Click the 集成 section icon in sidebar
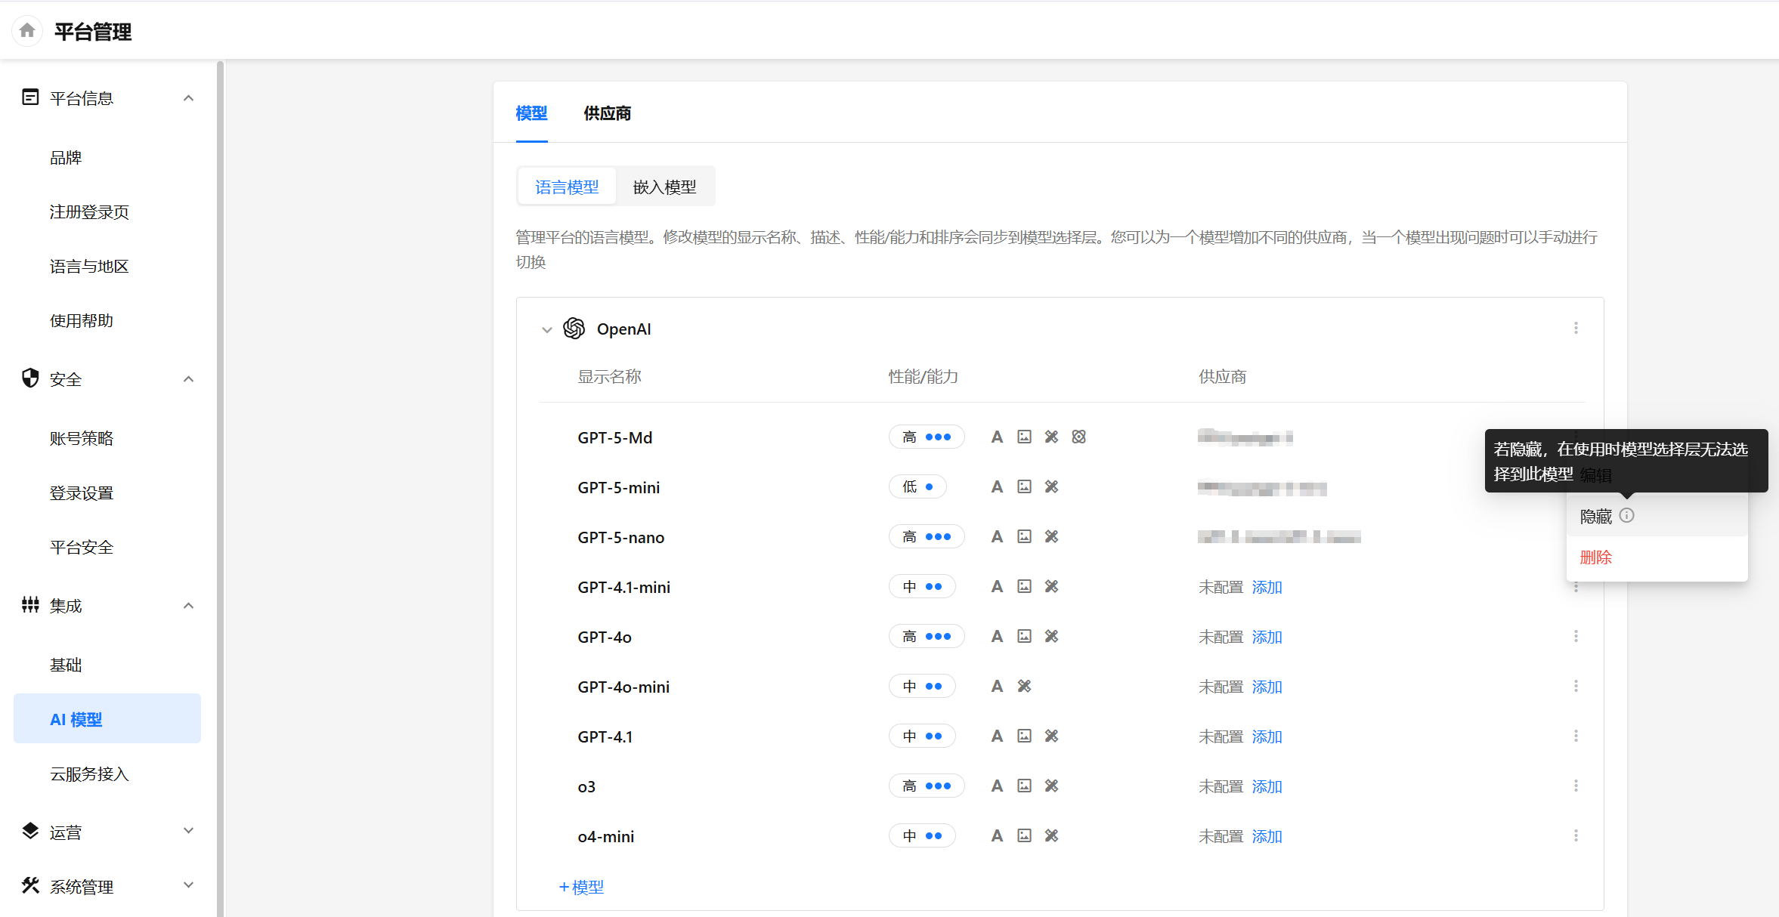Screen dimensions: 1779x917 click(30, 605)
